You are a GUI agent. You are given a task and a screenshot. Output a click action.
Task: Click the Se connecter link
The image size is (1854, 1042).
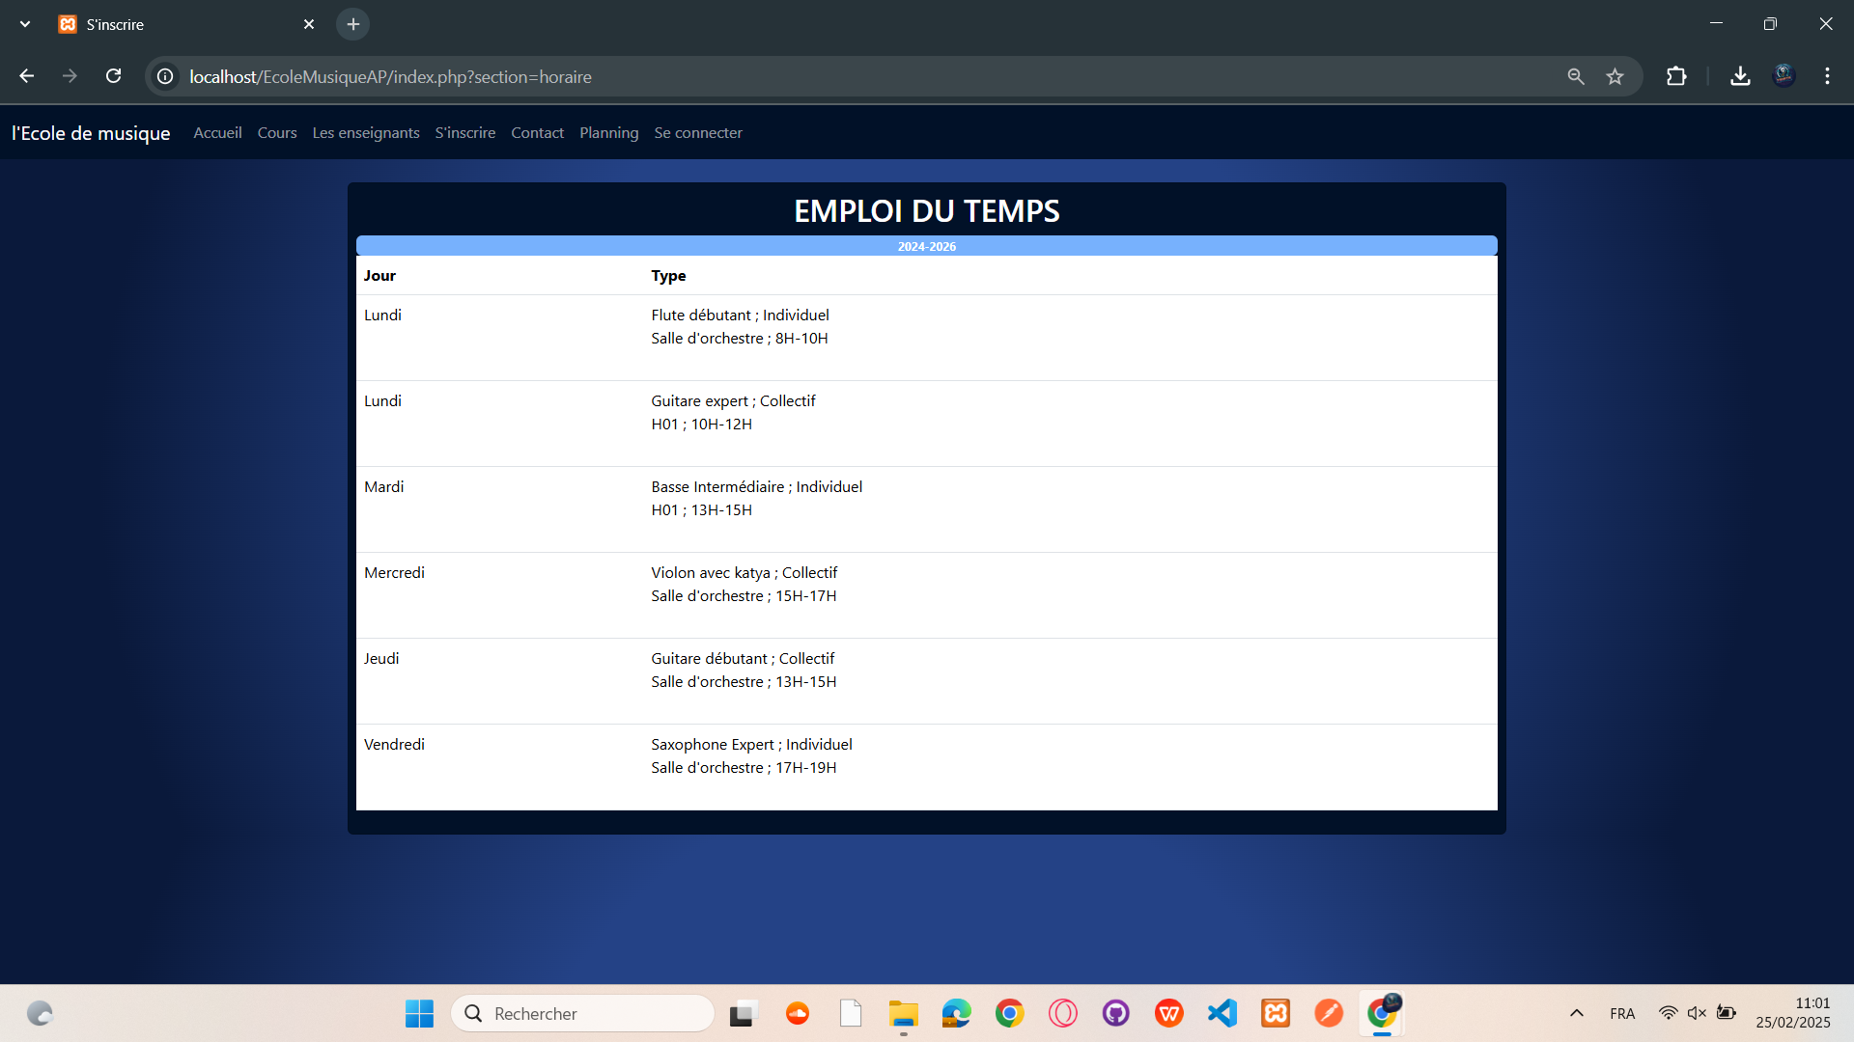(697, 132)
